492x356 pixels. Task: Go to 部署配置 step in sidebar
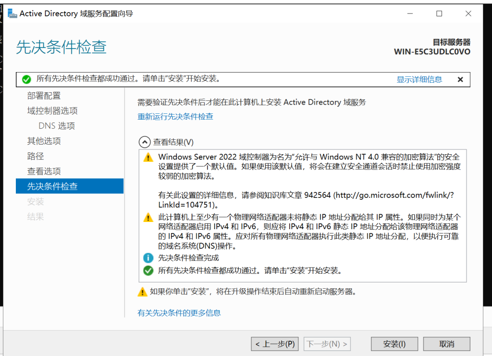(x=44, y=96)
